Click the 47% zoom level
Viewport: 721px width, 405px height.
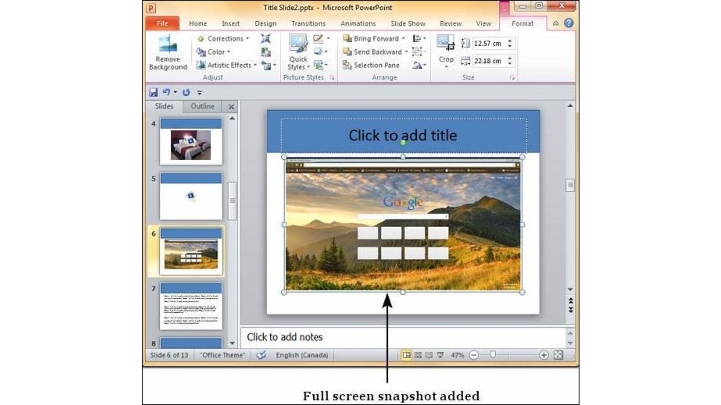click(457, 355)
